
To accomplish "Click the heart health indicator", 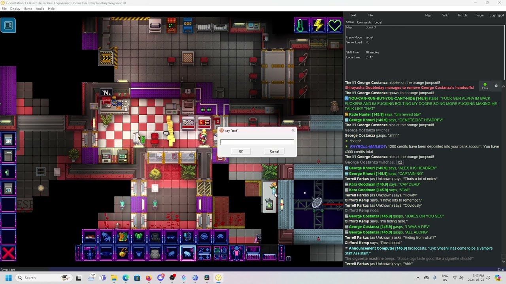I will 335,25.
